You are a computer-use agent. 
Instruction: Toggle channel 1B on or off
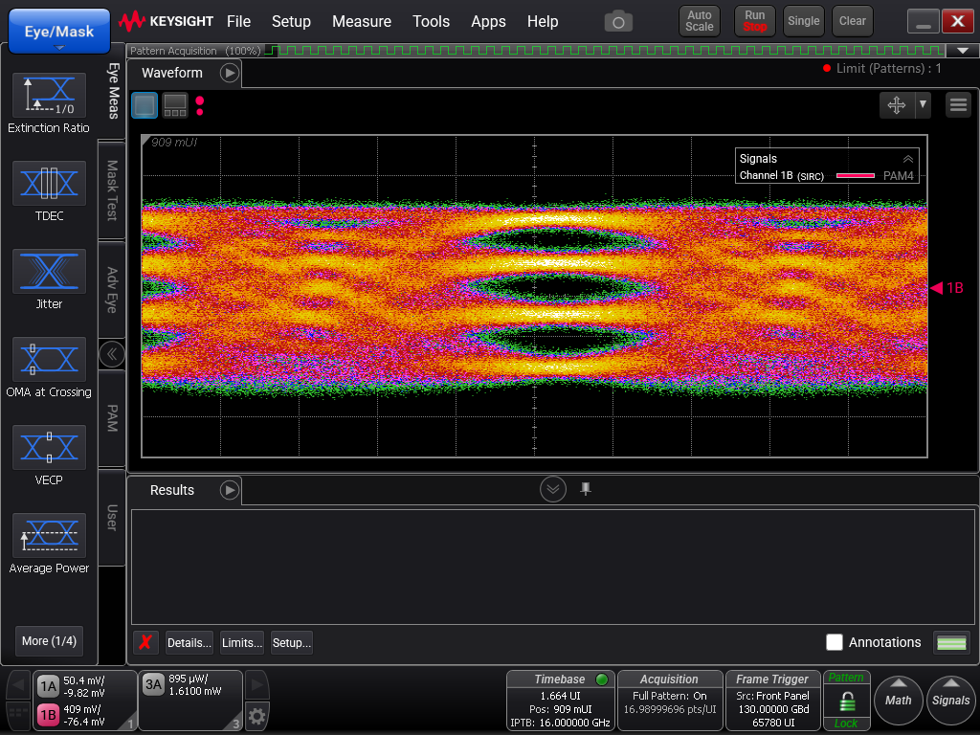pos(48,715)
